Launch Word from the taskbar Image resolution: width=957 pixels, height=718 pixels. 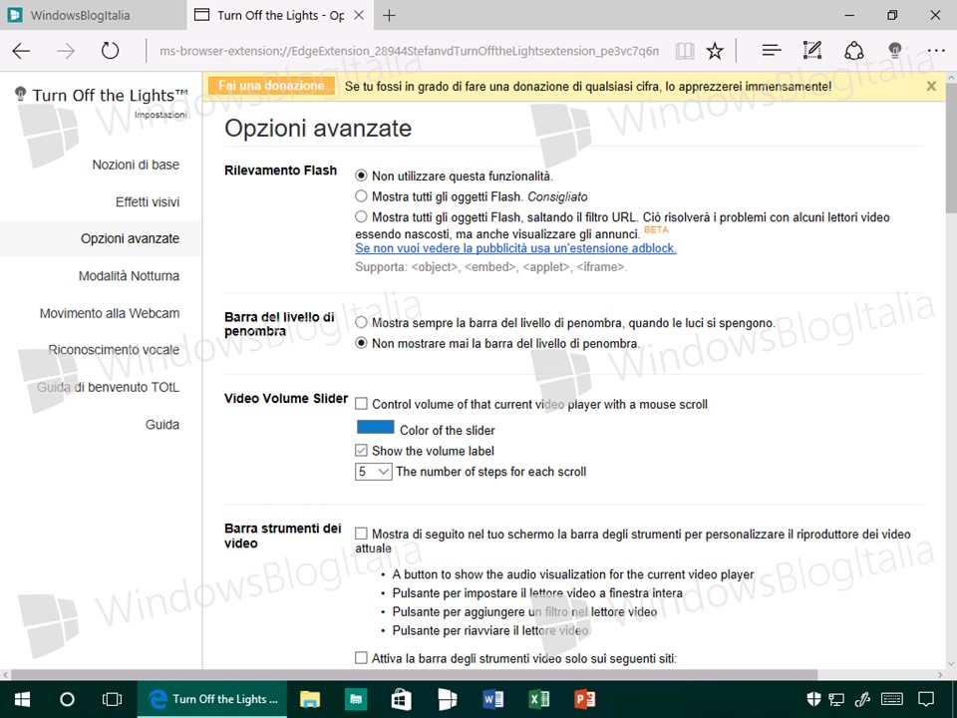tap(492, 699)
